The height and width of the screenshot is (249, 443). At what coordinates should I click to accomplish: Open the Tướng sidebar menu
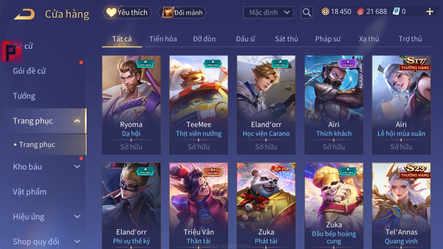24,96
